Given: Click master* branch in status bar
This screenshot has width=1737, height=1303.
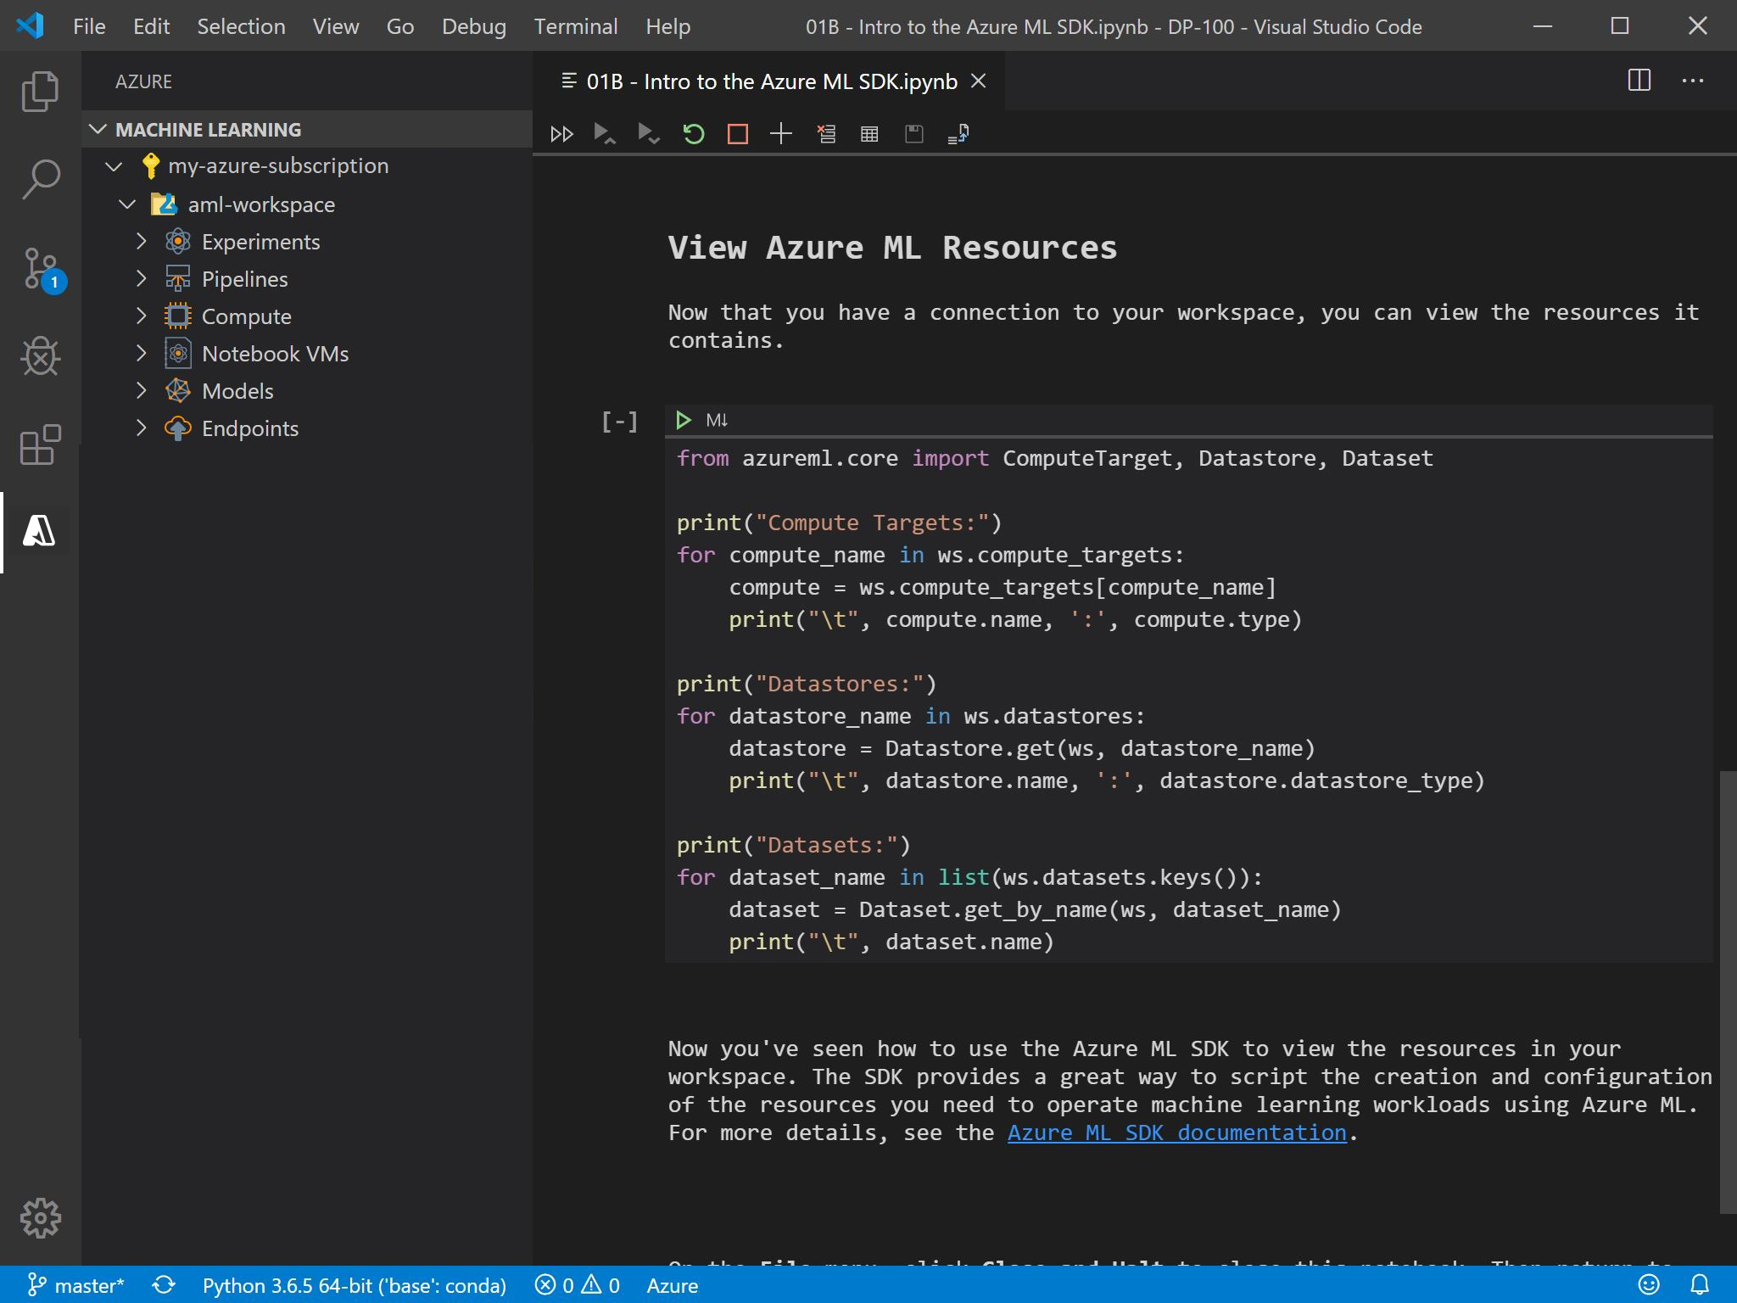Looking at the screenshot, I should click(x=76, y=1285).
